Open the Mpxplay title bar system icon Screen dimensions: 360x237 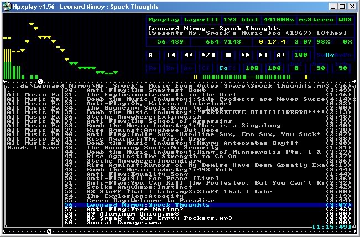pyautogui.click(x=6, y=6)
